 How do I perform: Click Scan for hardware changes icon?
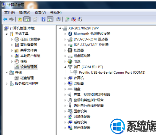(59, 19)
